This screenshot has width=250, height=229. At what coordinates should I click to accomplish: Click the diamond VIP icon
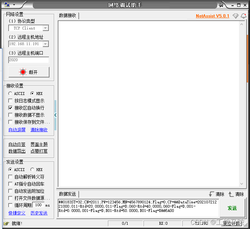235,16
